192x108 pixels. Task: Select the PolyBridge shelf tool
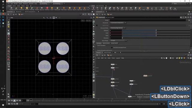tap(32, 8)
